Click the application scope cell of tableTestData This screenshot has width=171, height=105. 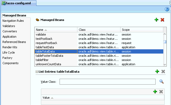(142, 47)
